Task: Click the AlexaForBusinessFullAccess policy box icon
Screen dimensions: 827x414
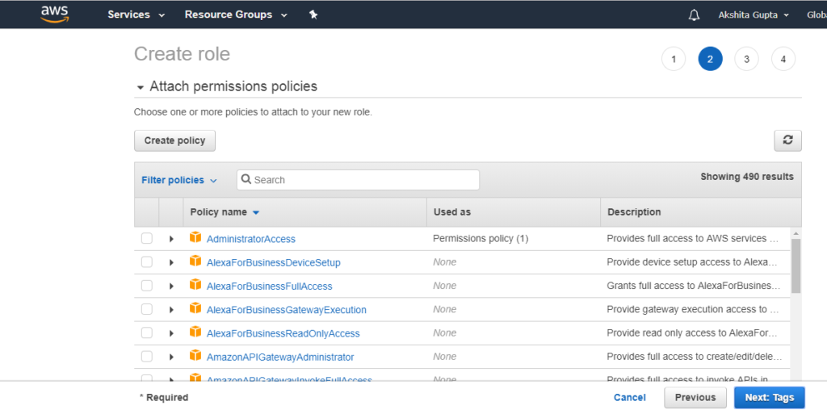Action: (x=195, y=285)
